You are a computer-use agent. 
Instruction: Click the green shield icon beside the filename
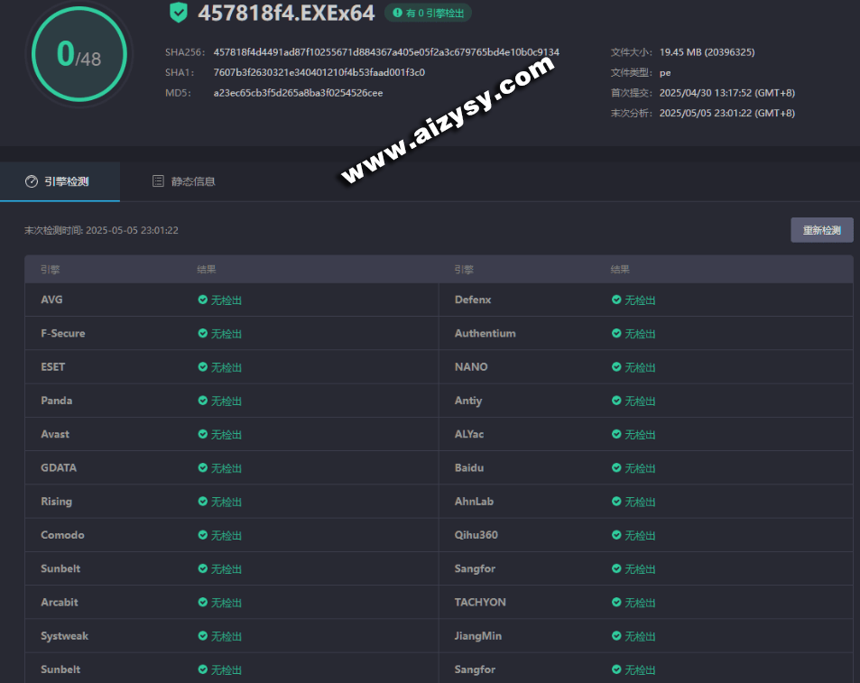point(179,13)
